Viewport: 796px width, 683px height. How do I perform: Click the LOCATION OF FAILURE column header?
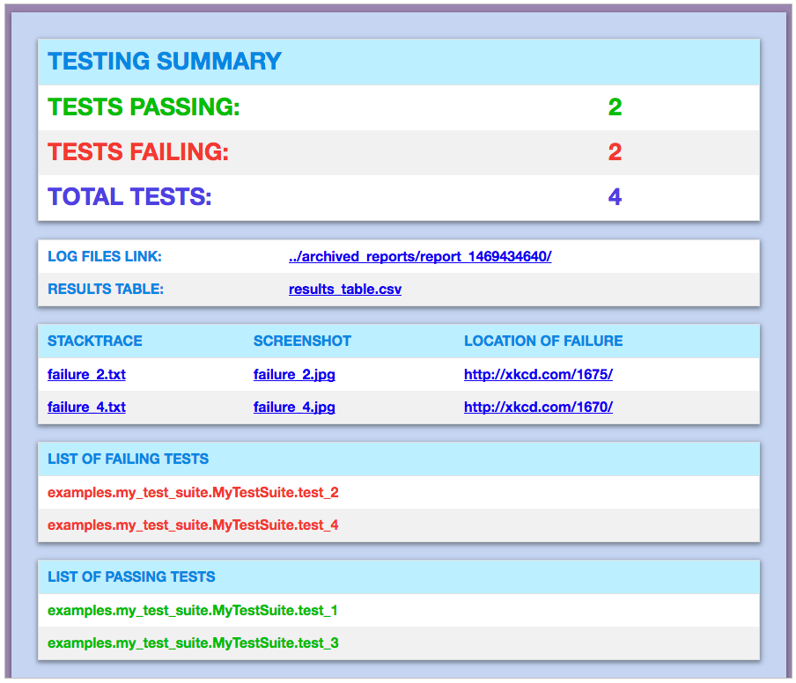(x=542, y=341)
